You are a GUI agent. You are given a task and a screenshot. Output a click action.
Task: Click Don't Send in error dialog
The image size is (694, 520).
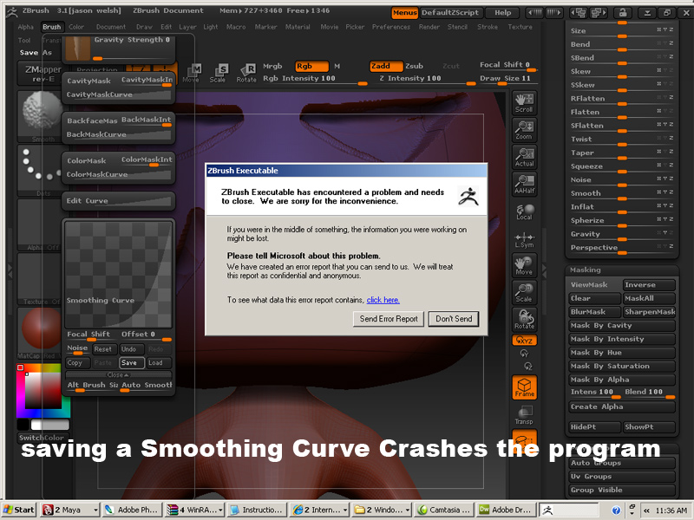point(454,319)
